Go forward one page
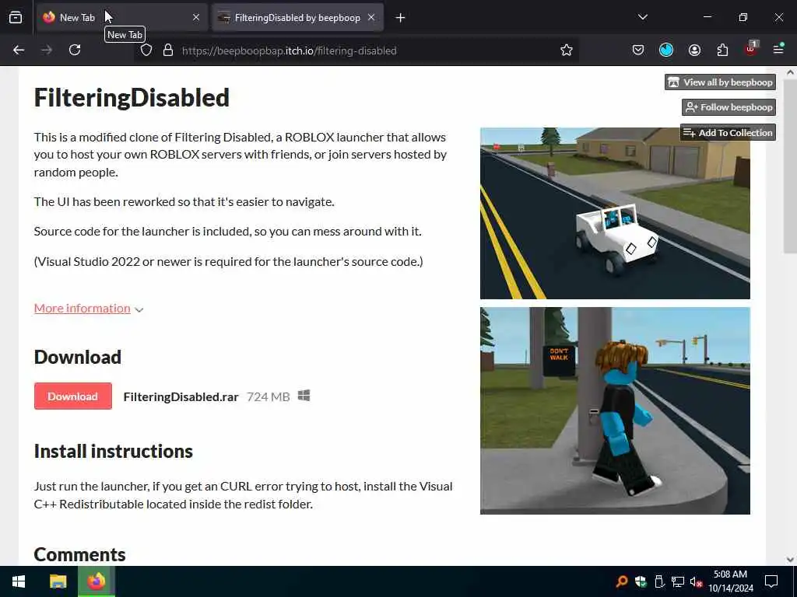This screenshot has height=597, width=797. coord(47,51)
